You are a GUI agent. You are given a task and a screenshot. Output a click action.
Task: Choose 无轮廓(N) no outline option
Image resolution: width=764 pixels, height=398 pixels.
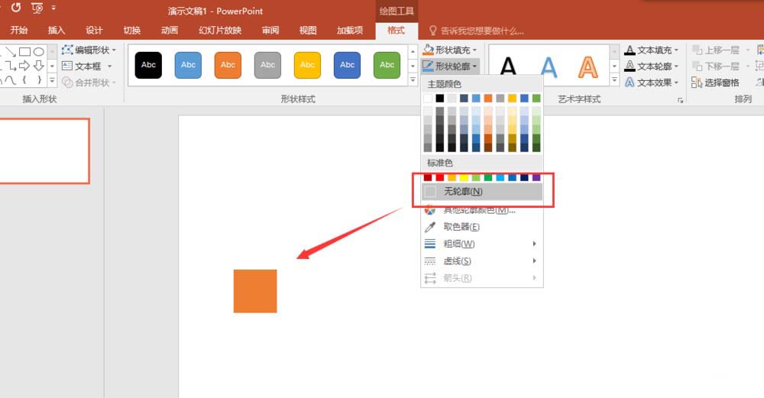coord(482,192)
